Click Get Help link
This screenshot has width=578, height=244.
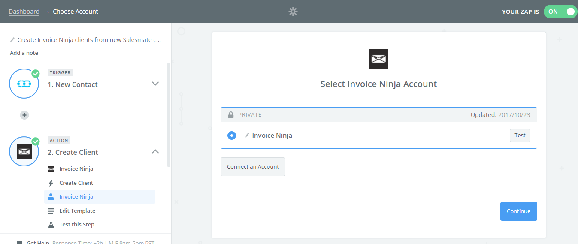tap(38, 242)
